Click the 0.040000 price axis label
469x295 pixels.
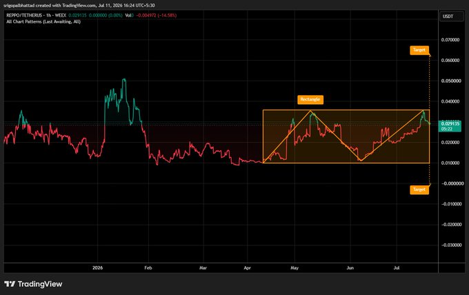tap(450, 101)
